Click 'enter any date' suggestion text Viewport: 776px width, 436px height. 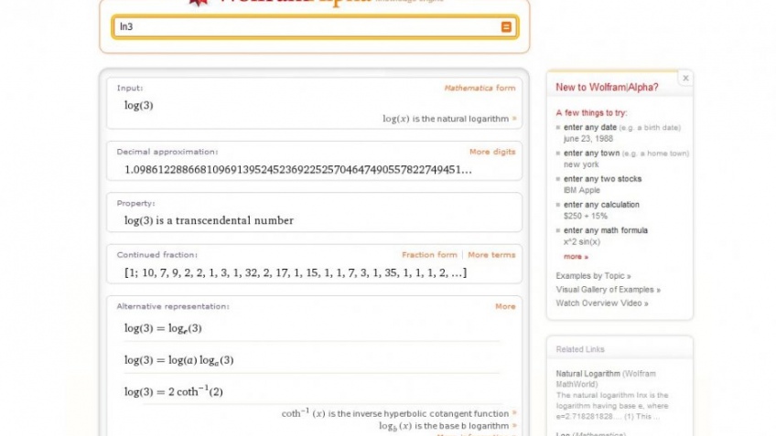(590, 128)
